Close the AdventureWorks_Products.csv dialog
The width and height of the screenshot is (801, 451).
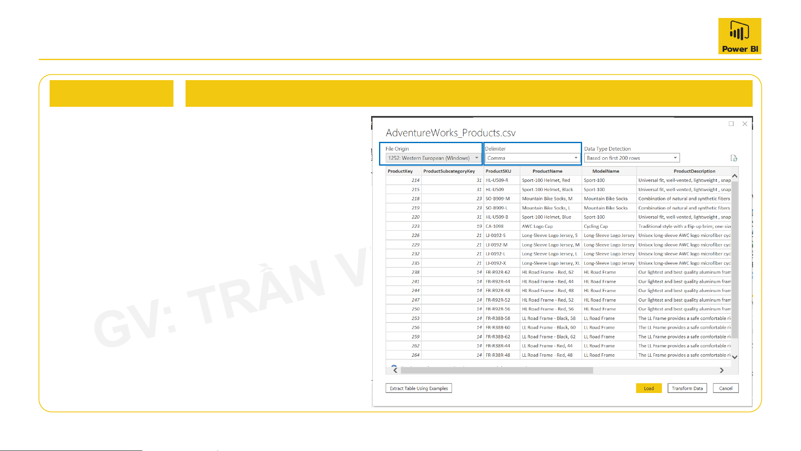point(745,124)
